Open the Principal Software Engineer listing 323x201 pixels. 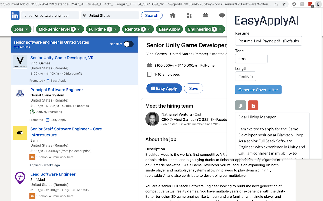click(x=57, y=90)
